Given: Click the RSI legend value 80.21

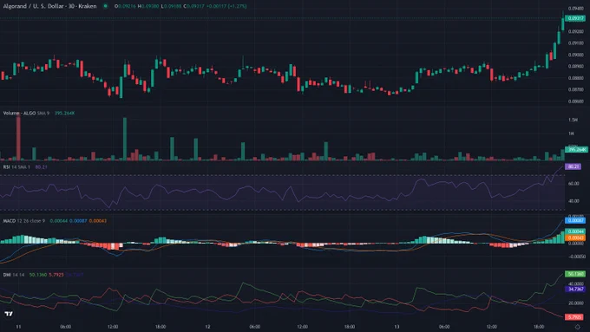Looking at the screenshot, I should point(41,167).
